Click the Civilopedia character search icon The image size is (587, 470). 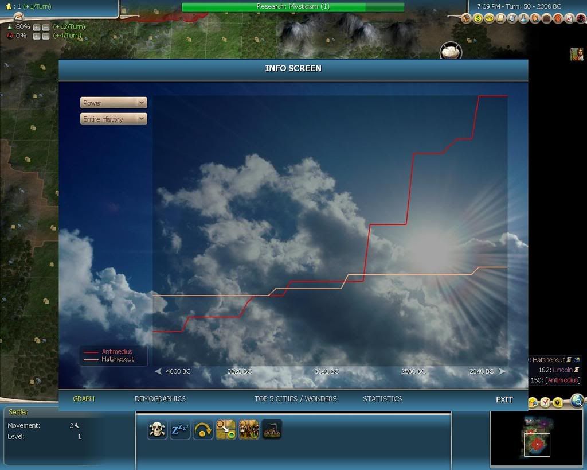point(533,402)
